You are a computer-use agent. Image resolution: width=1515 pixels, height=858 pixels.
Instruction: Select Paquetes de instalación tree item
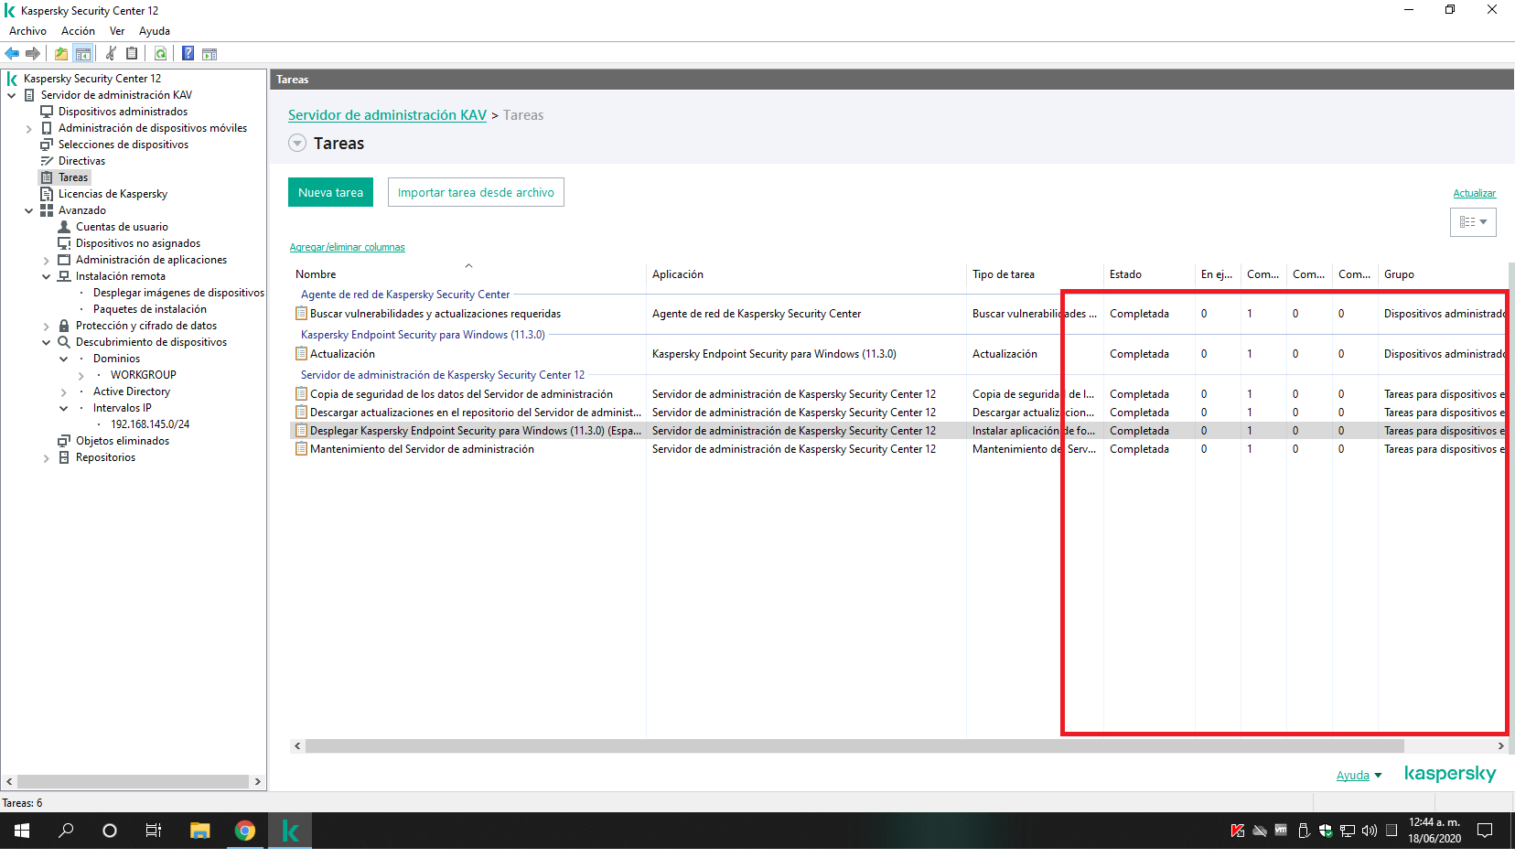tap(150, 309)
